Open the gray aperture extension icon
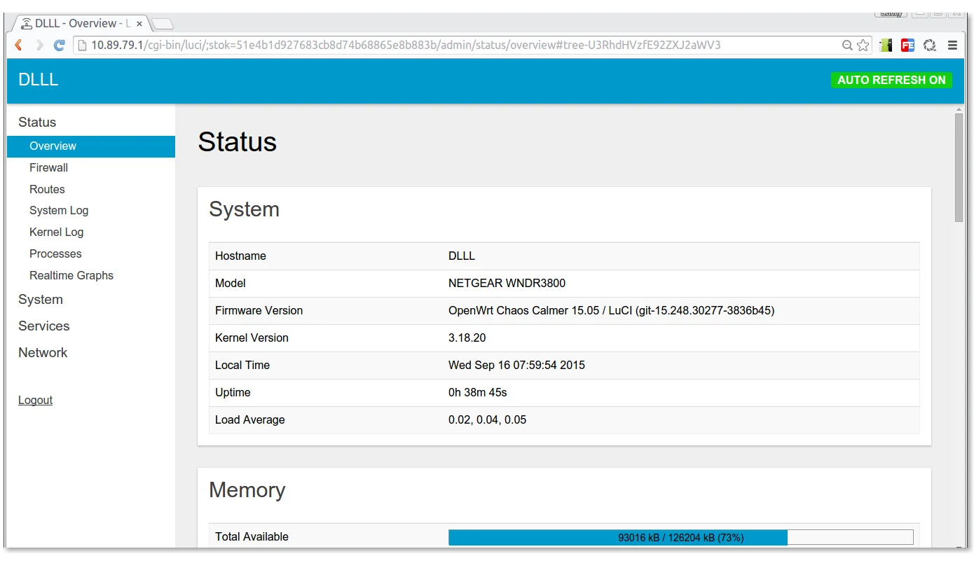 click(930, 46)
